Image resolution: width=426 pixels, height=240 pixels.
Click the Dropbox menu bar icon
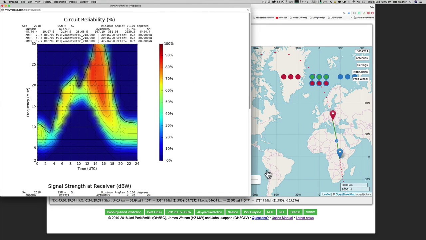pos(269,2)
